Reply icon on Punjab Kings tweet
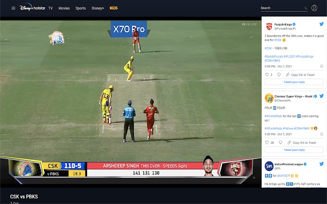This screenshot has height=204, width=327. [x=279, y=74]
